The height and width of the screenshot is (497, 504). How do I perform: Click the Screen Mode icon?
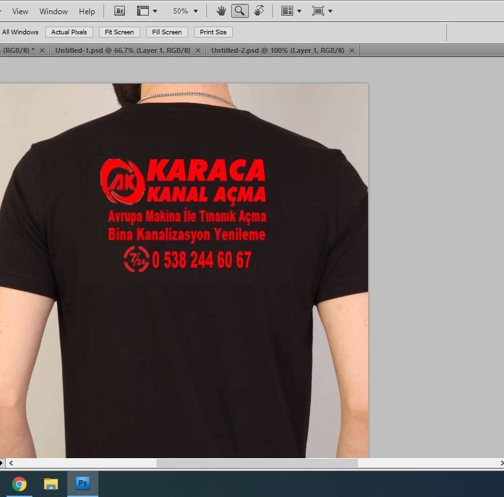click(318, 11)
